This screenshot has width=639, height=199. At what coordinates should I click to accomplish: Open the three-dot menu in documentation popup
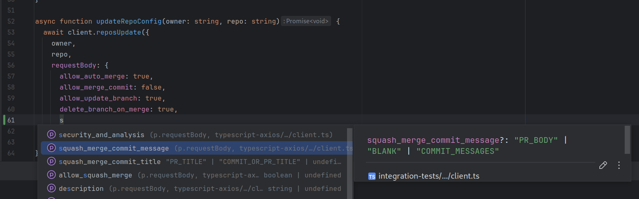click(x=619, y=165)
